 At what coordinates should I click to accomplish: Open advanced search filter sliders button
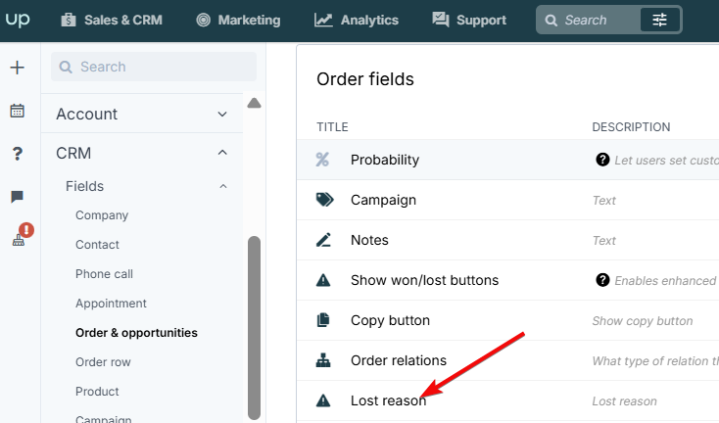[659, 21]
